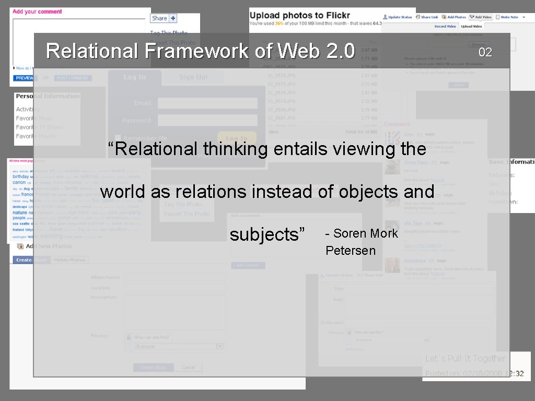Click the Add Video camera icon
Viewport: 535px width, 401px height.
click(471, 17)
